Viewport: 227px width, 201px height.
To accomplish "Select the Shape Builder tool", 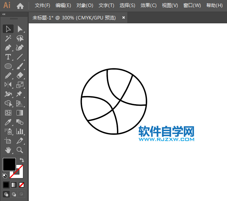I will tap(8, 103).
